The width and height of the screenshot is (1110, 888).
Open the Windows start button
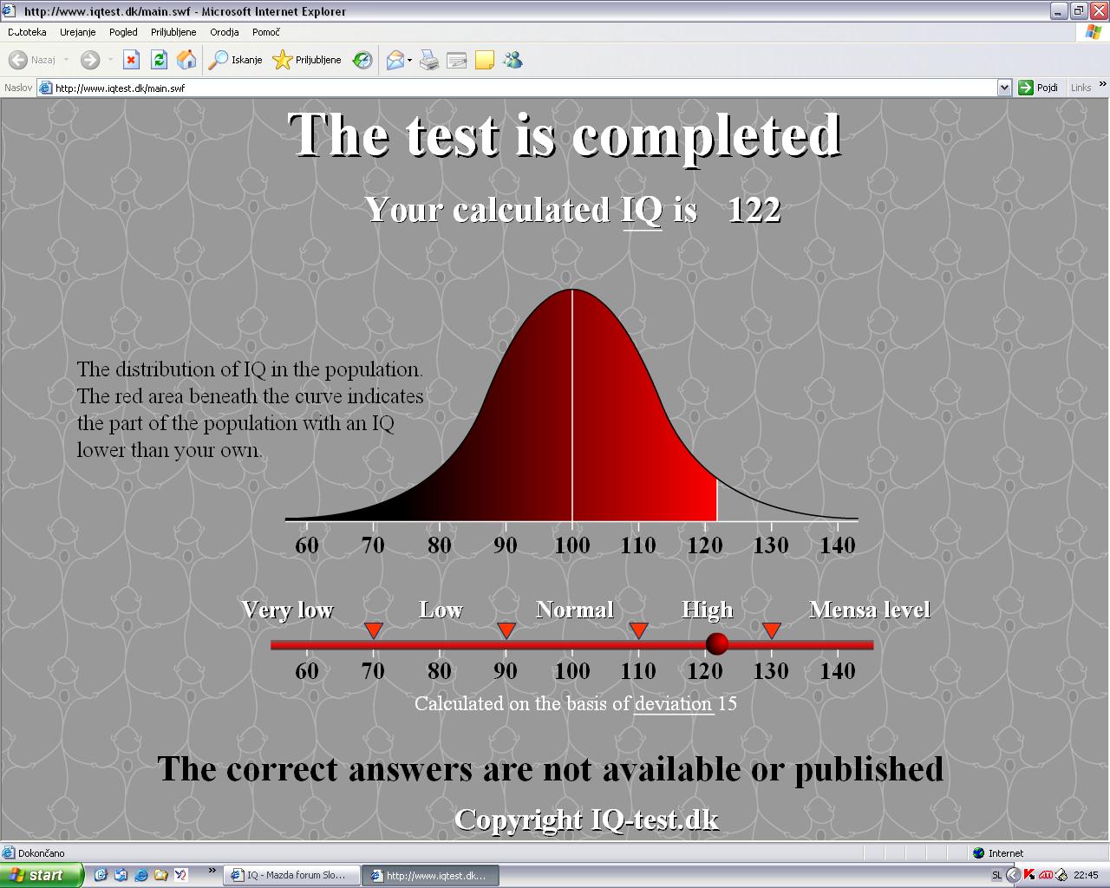pyautogui.click(x=42, y=875)
